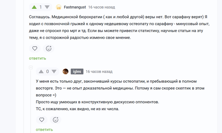Screen dimensions: 222x133
Task: Open igles comment timestamp 16 часов назад
Action: point(99,71)
